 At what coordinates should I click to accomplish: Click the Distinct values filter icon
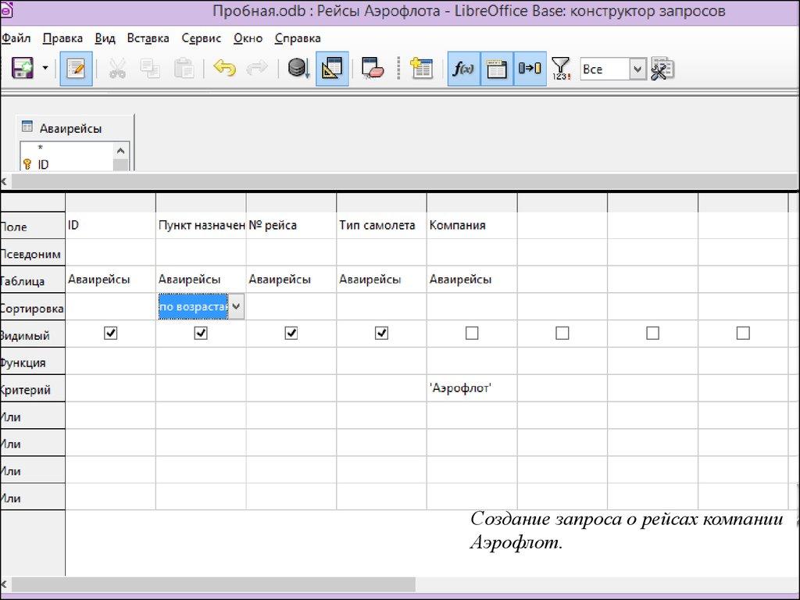[560, 69]
